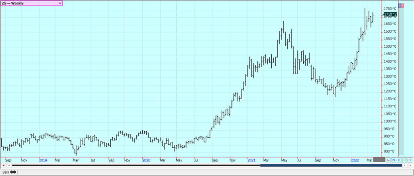Step chart back with single left arrow
The image size is (414, 176).
[x=9, y=166]
